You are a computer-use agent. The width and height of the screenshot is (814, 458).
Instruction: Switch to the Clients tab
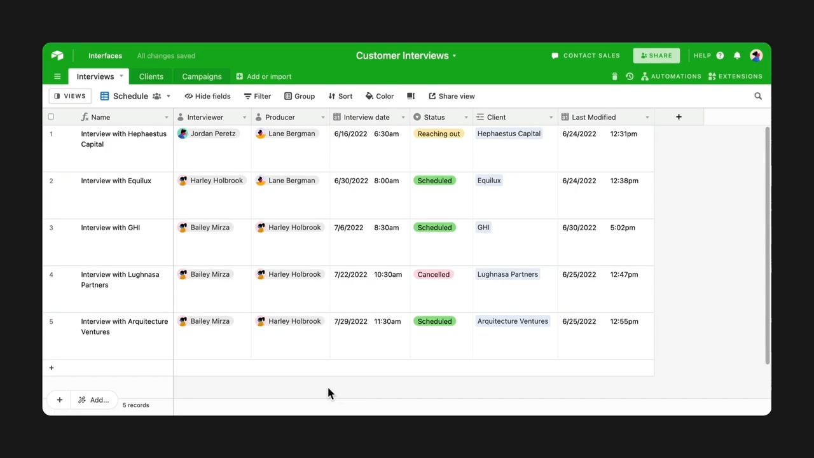pyautogui.click(x=151, y=76)
